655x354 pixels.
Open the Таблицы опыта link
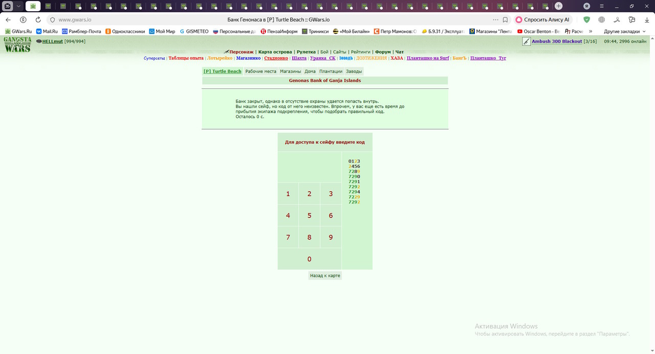(x=186, y=58)
